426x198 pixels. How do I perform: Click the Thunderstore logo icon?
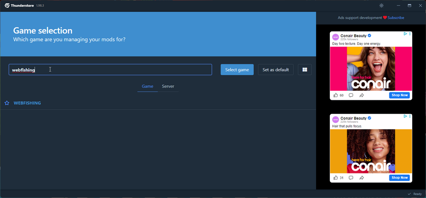point(7,5)
